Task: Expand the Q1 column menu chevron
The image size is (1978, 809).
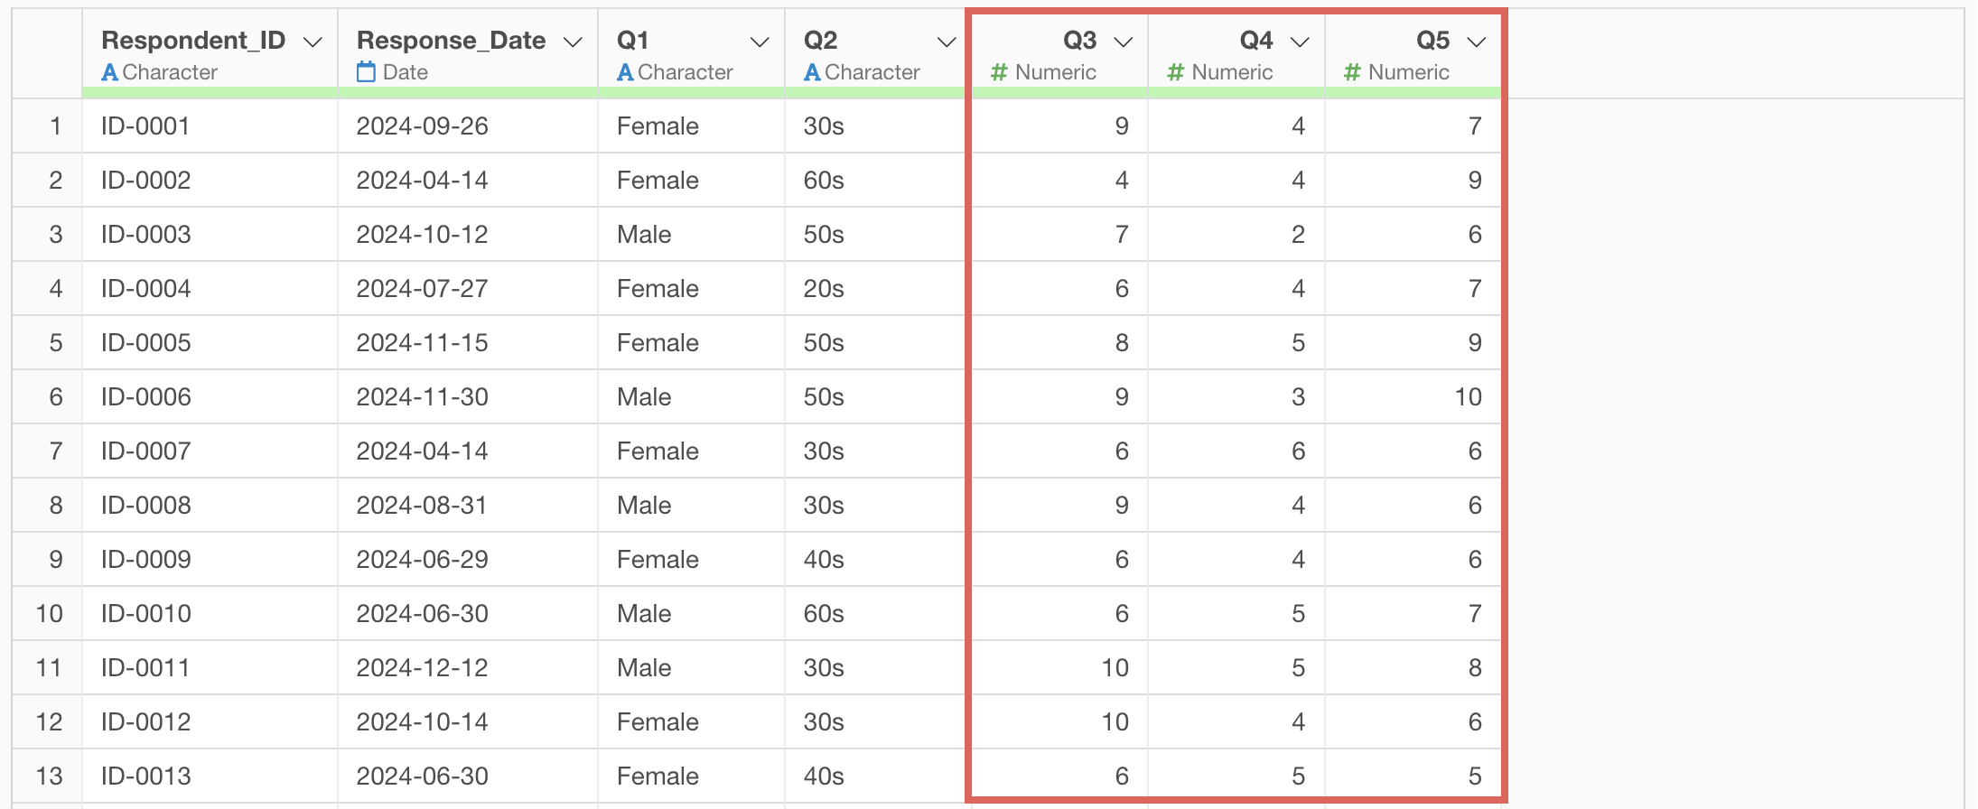Action: point(760,42)
